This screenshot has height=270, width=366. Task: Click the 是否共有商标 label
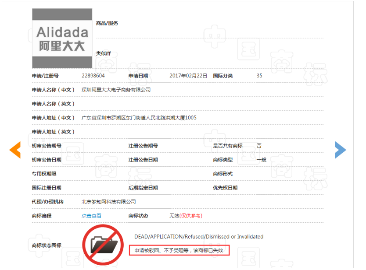point(228,146)
